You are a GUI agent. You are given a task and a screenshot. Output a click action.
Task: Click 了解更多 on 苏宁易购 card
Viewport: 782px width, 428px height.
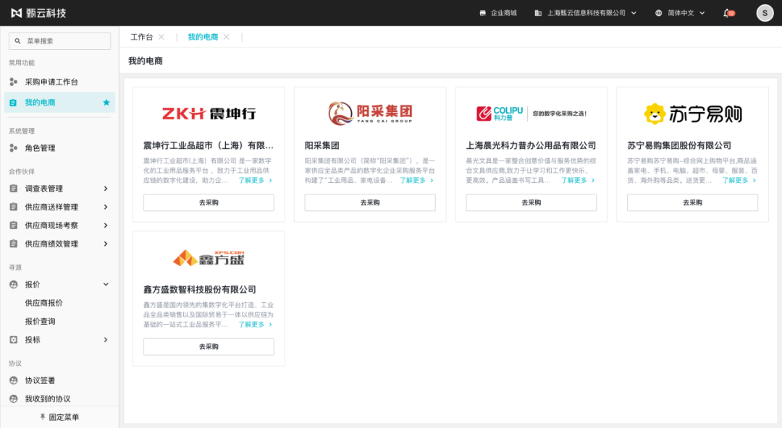[739, 180]
